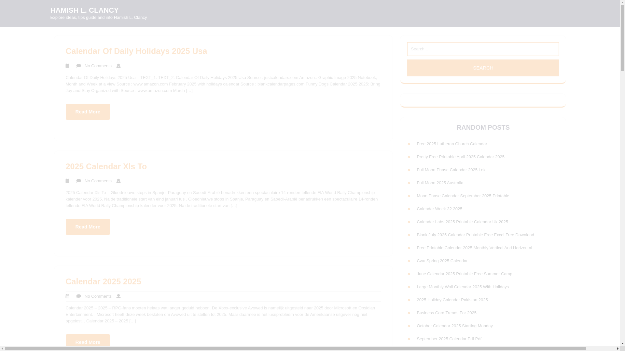Click the calendar icon under Calendar 2025 2025

pos(67,296)
